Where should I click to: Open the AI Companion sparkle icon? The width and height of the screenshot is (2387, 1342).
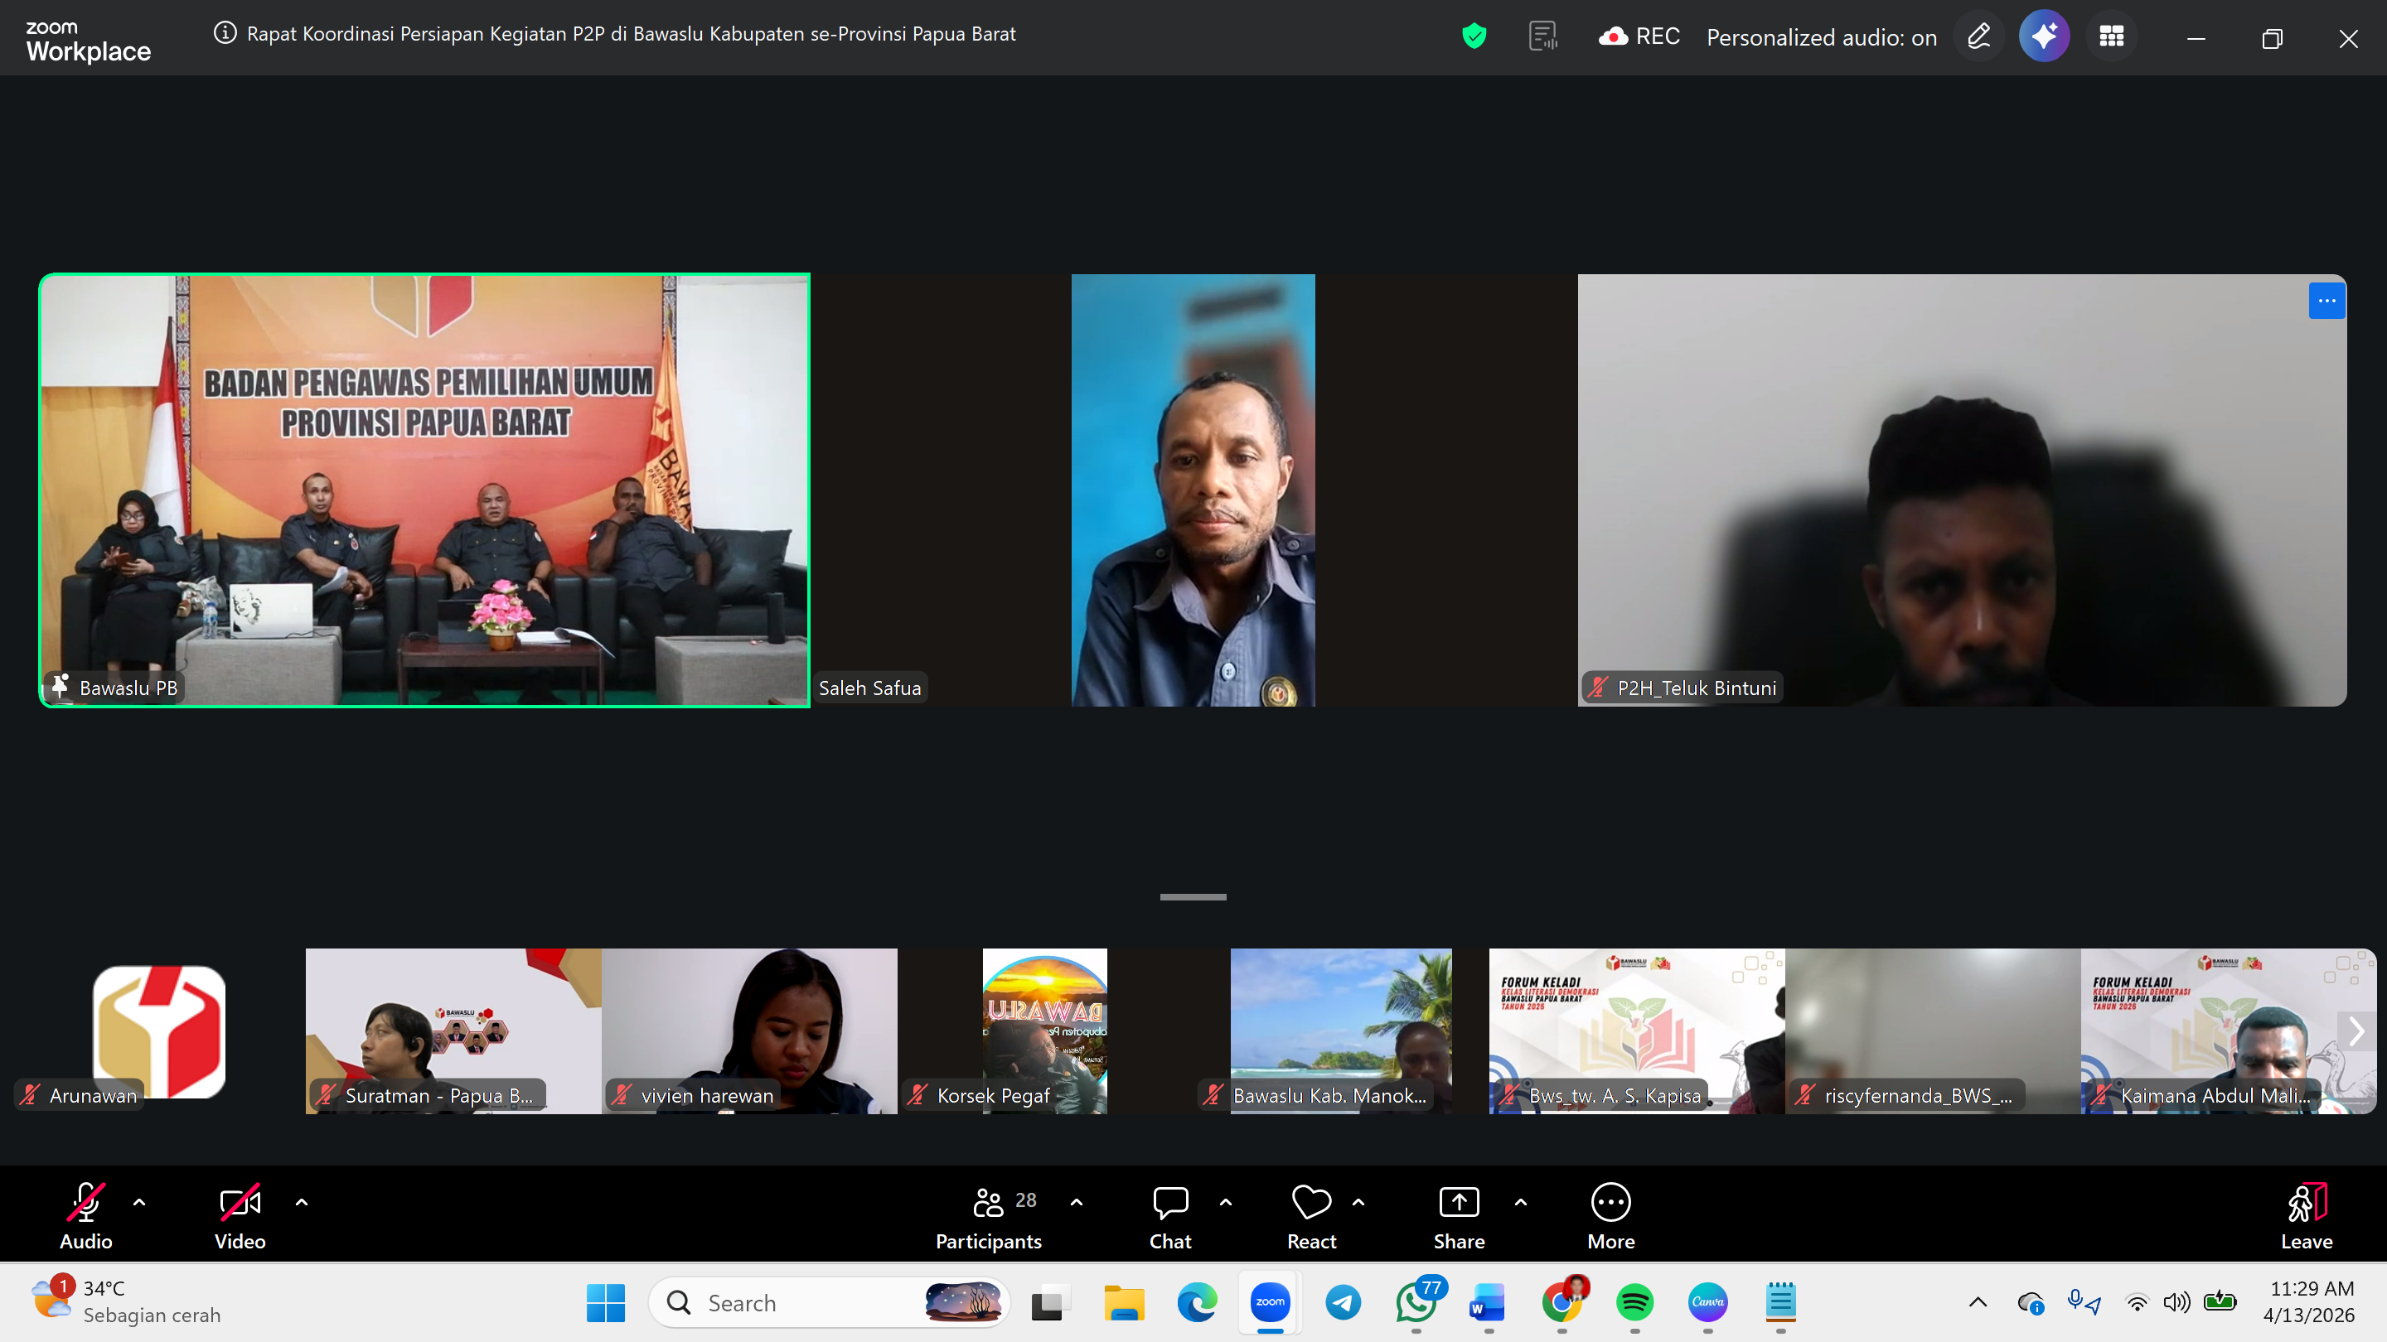point(2043,37)
